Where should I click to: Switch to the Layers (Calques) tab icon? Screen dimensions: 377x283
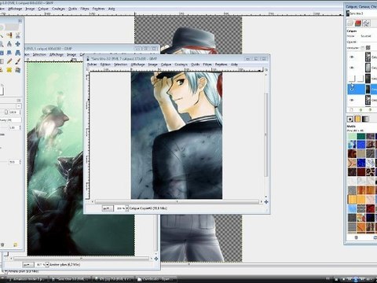tap(350, 24)
